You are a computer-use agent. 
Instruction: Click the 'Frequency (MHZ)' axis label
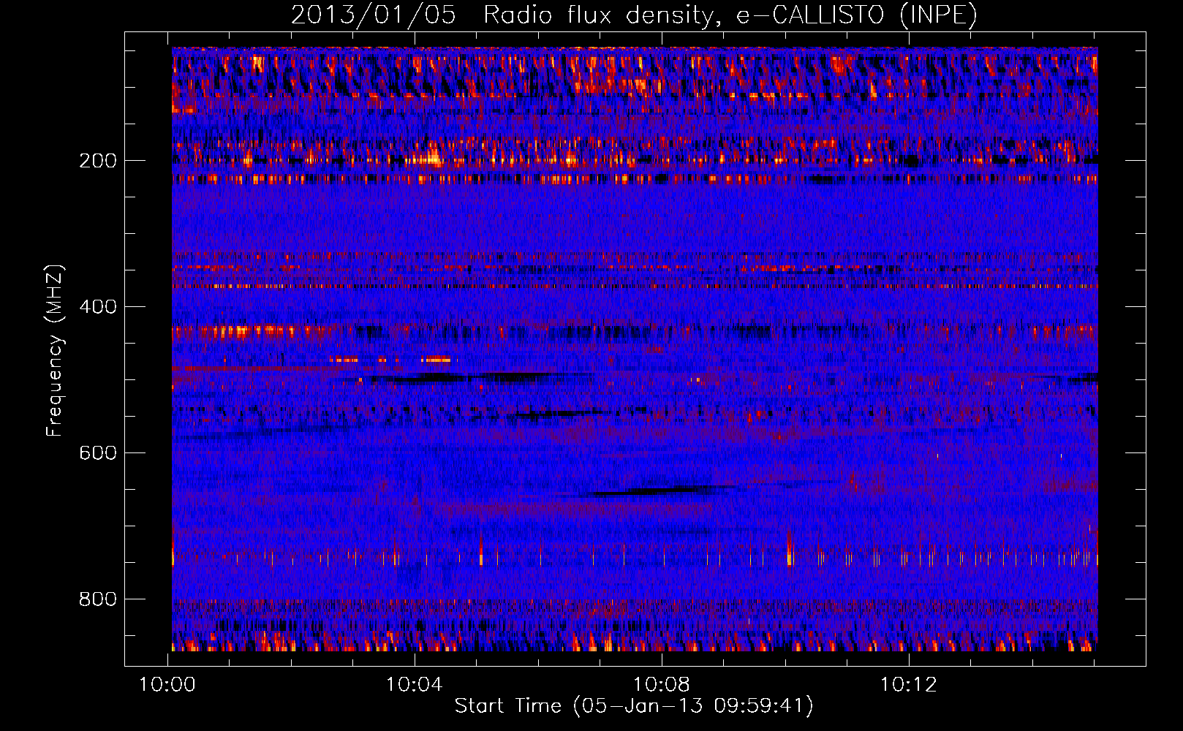coord(54,351)
